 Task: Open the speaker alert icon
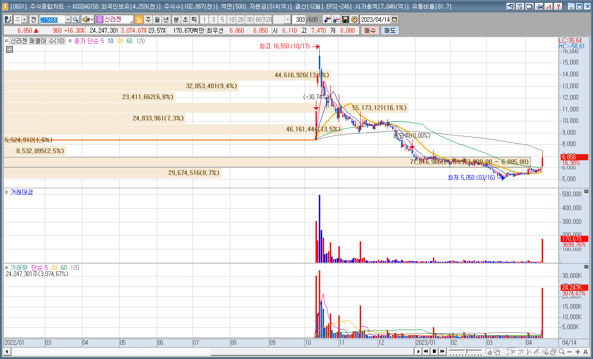[x=86, y=19]
